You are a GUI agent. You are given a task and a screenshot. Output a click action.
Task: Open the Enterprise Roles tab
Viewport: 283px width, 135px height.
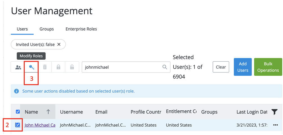(x=81, y=29)
